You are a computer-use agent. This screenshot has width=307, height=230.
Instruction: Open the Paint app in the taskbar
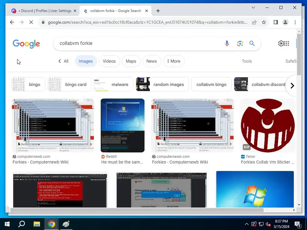[x=66, y=224]
